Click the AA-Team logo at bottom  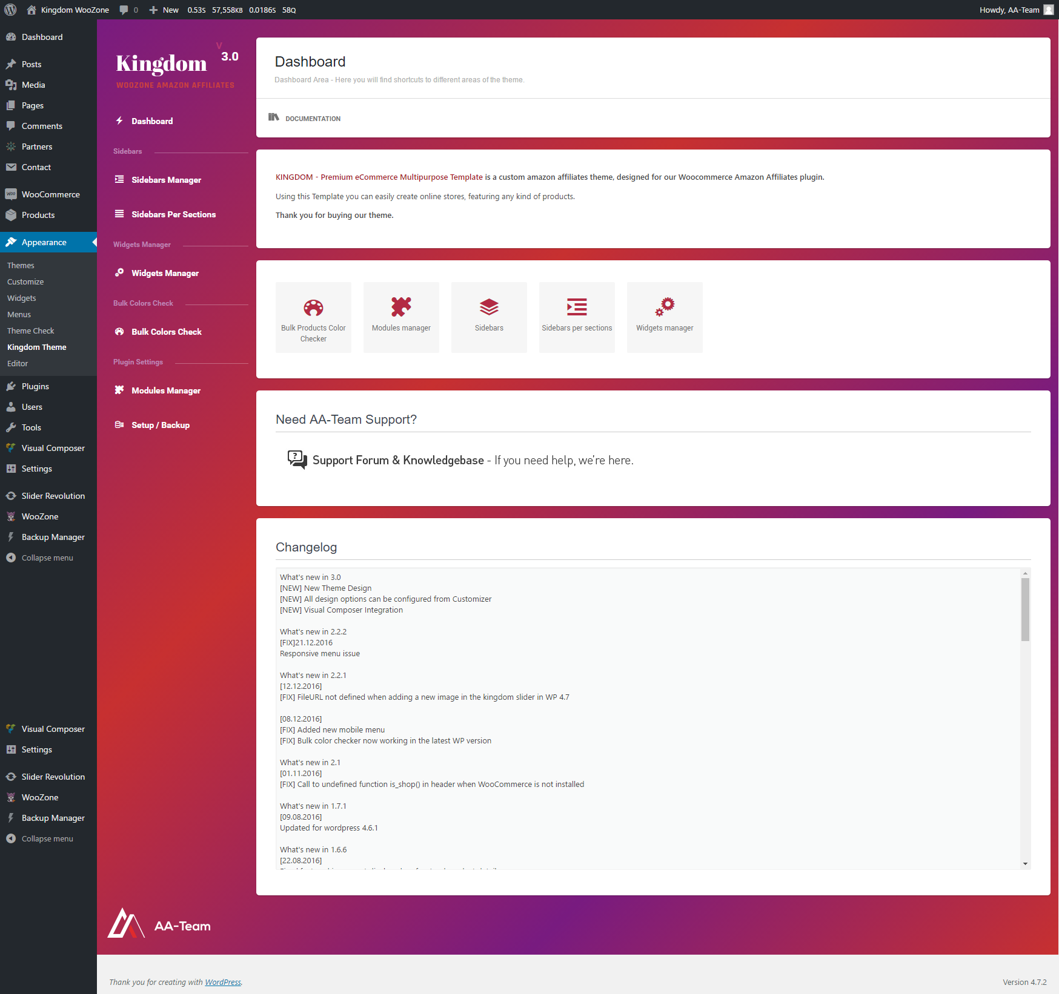coord(159,924)
